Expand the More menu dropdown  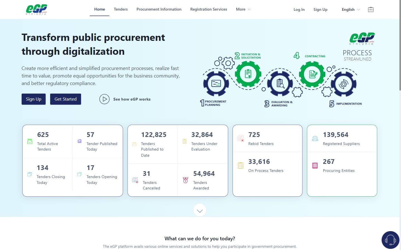pyautogui.click(x=243, y=9)
